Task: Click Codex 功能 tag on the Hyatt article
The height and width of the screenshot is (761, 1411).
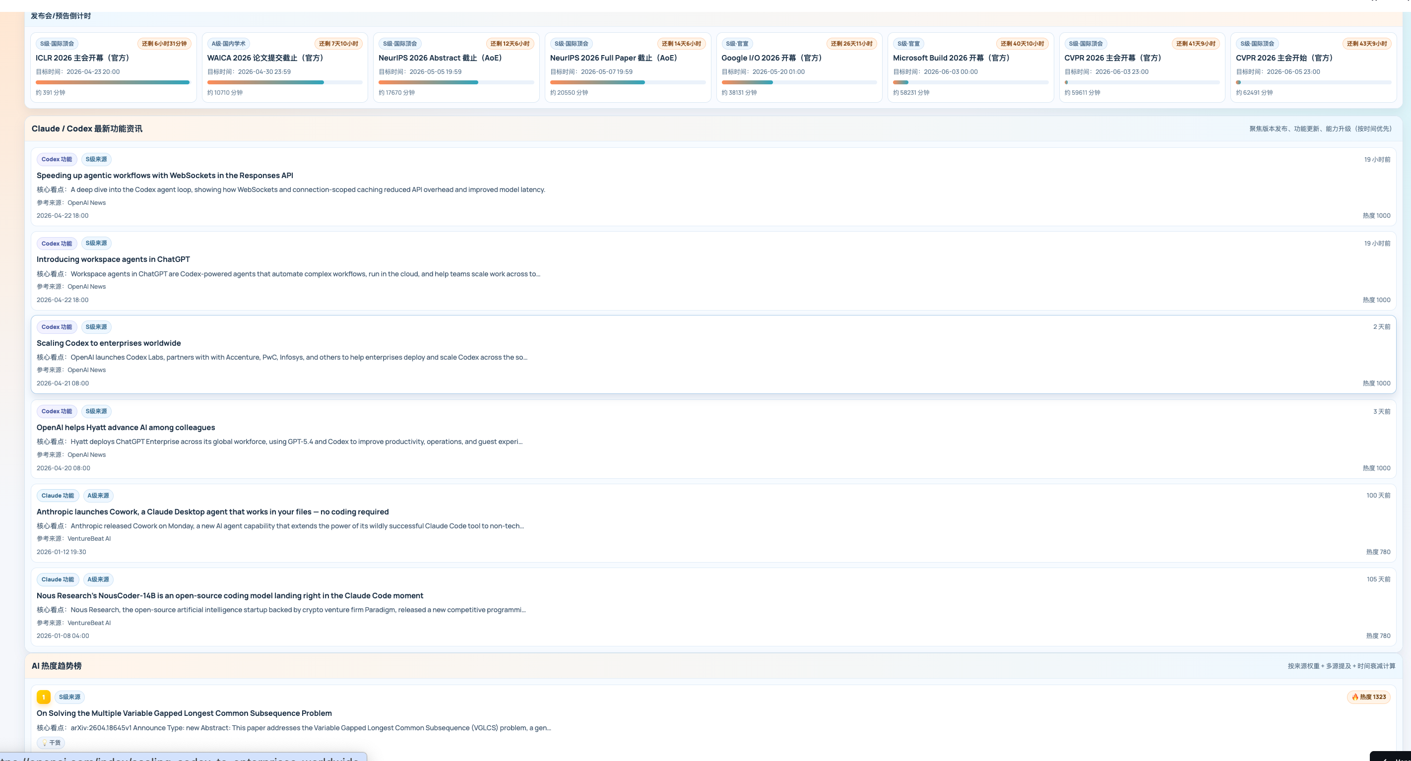Action: click(x=57, y=411)
